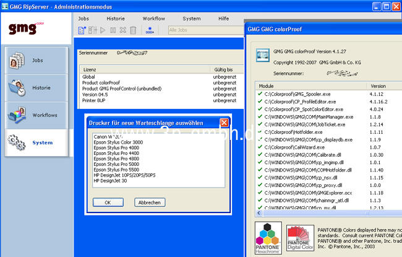
Task: Click the pause job toolbar icon
Action: pyautogui.click(x=113, y=30)
